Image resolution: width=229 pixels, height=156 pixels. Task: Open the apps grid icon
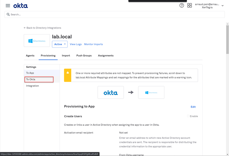click(x=189, y=6)
